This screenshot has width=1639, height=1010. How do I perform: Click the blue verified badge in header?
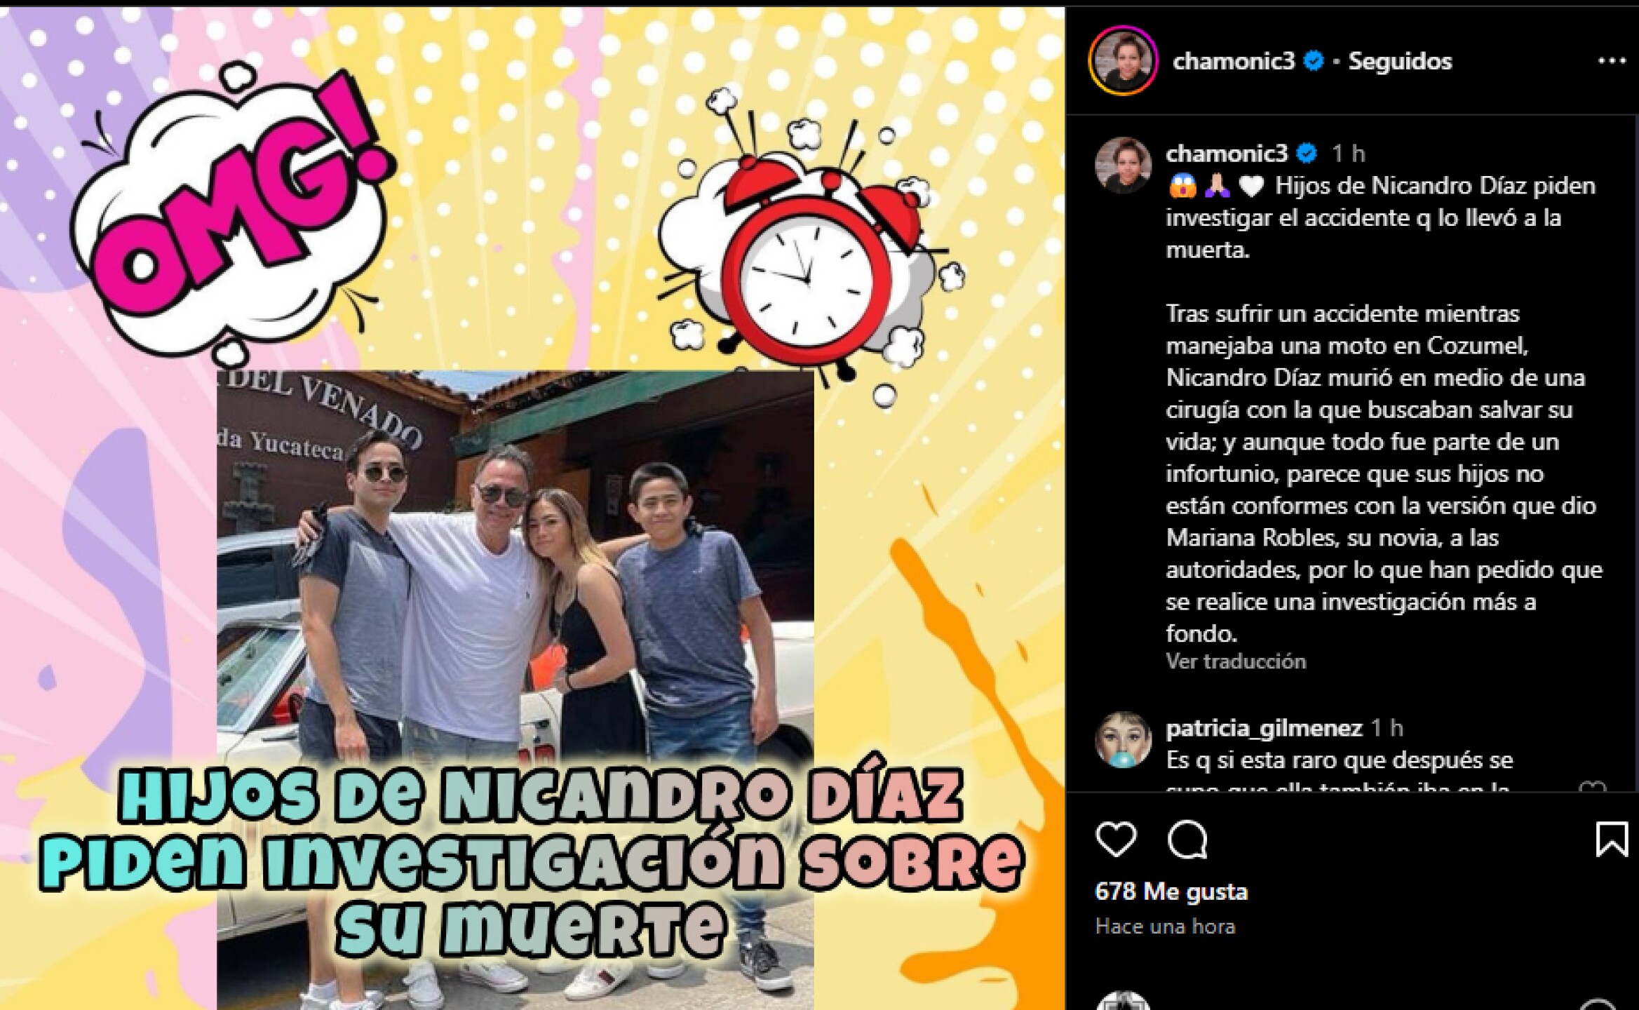point(1314,61)
